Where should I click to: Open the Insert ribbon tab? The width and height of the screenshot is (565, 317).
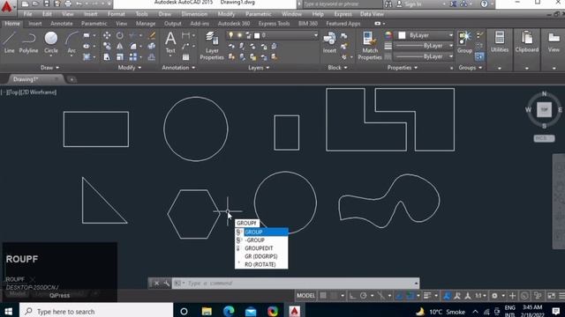pos(35,24)
